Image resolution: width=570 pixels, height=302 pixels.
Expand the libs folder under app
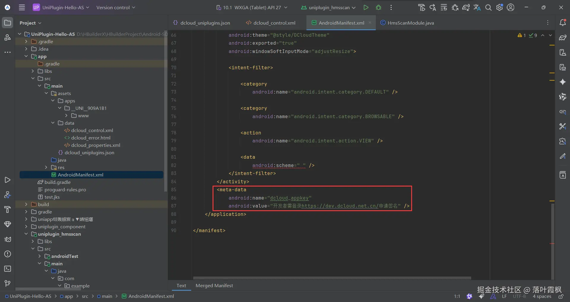33,71
